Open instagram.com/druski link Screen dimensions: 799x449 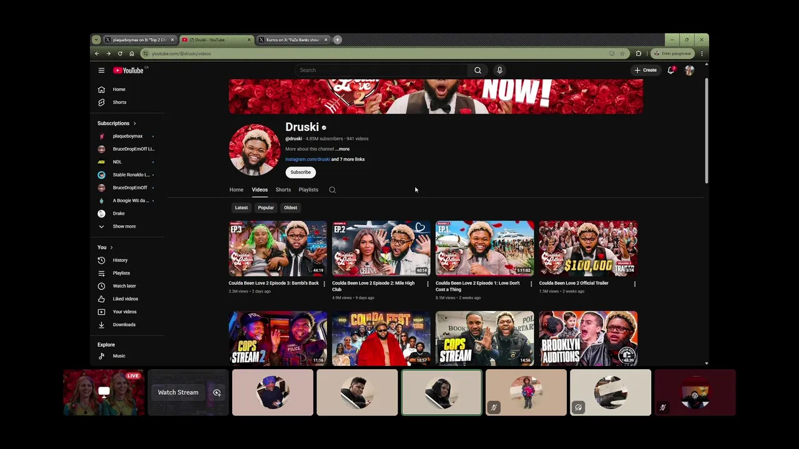[308, 160]
